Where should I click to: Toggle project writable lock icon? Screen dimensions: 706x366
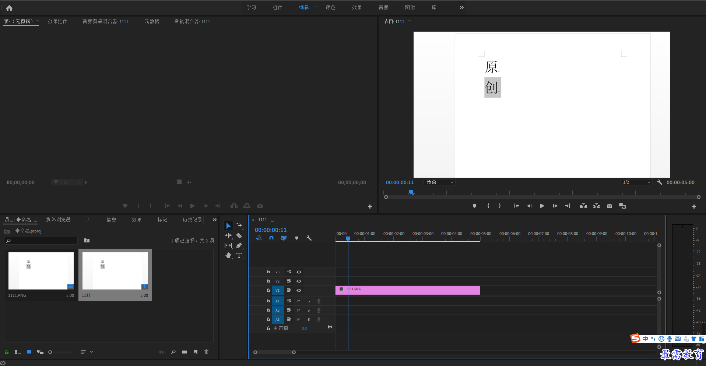[7, 352]
